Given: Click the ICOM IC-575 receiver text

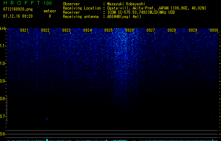Looking at the screenshot, I should 141,12.
